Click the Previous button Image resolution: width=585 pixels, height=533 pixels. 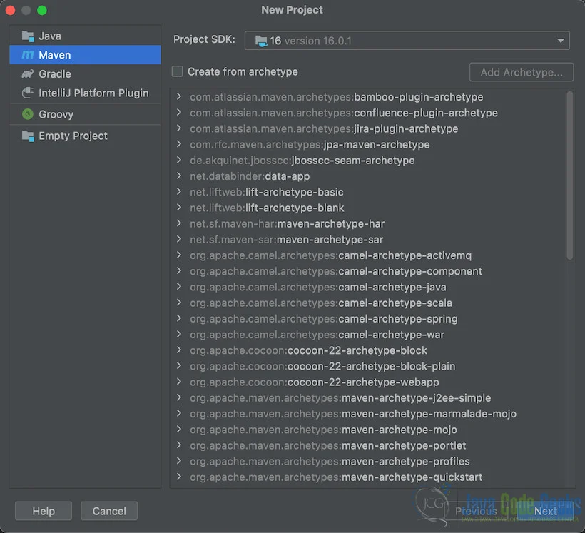coord(476,511)
